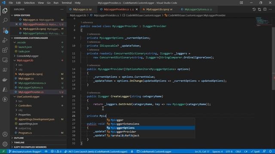Select MyLoggerOptions suggestion in autocomplete
This screenshot has height=154, width=275.
pos(150,128)
